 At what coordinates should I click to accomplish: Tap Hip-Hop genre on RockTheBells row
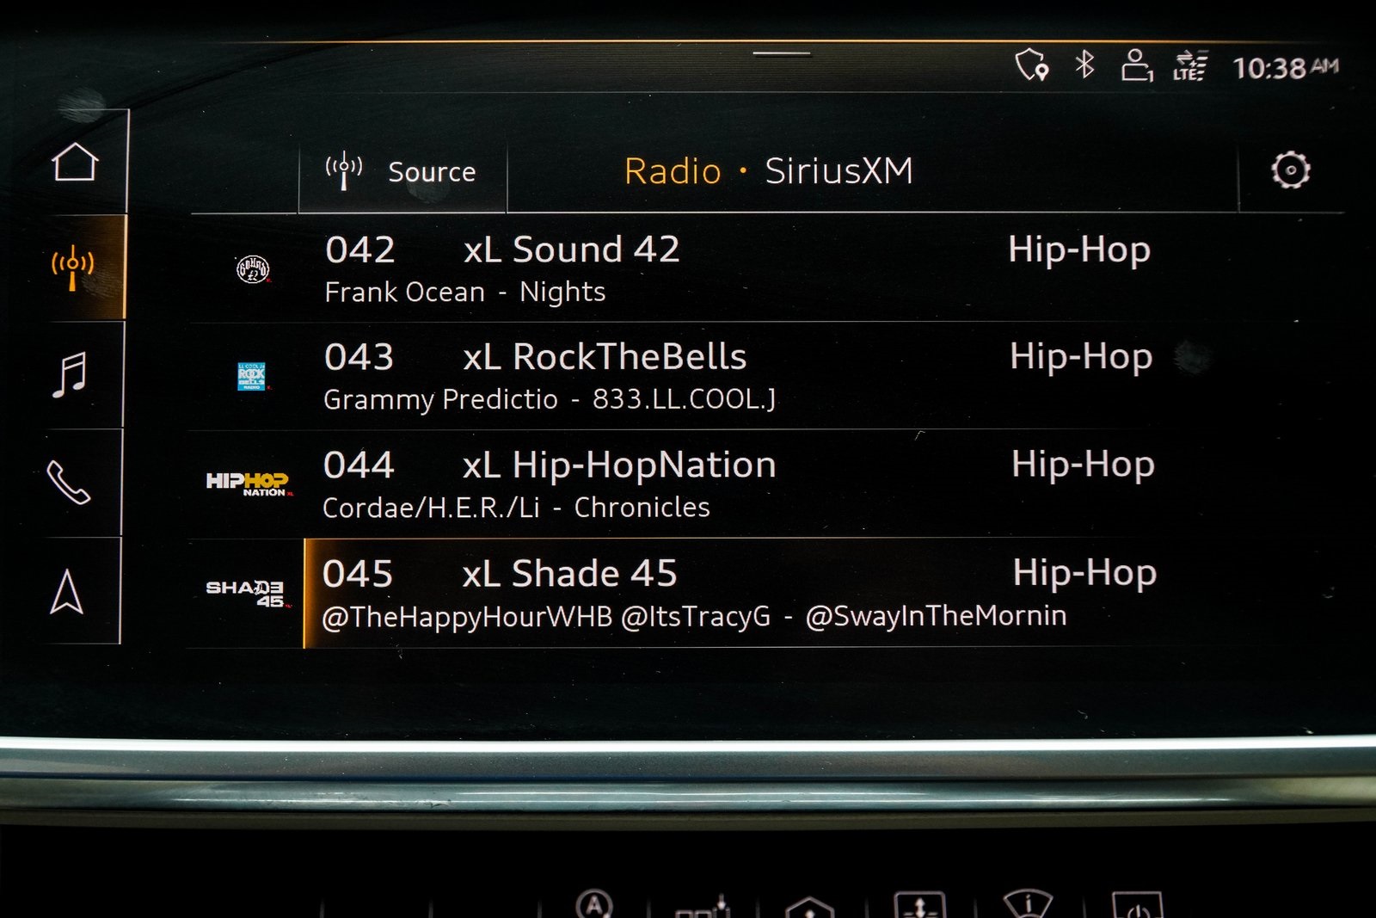(x=1080, y=357)
